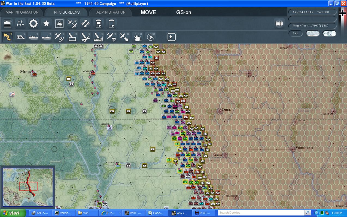Click the up-arrow toolbar collapse button

pos(171,37)
